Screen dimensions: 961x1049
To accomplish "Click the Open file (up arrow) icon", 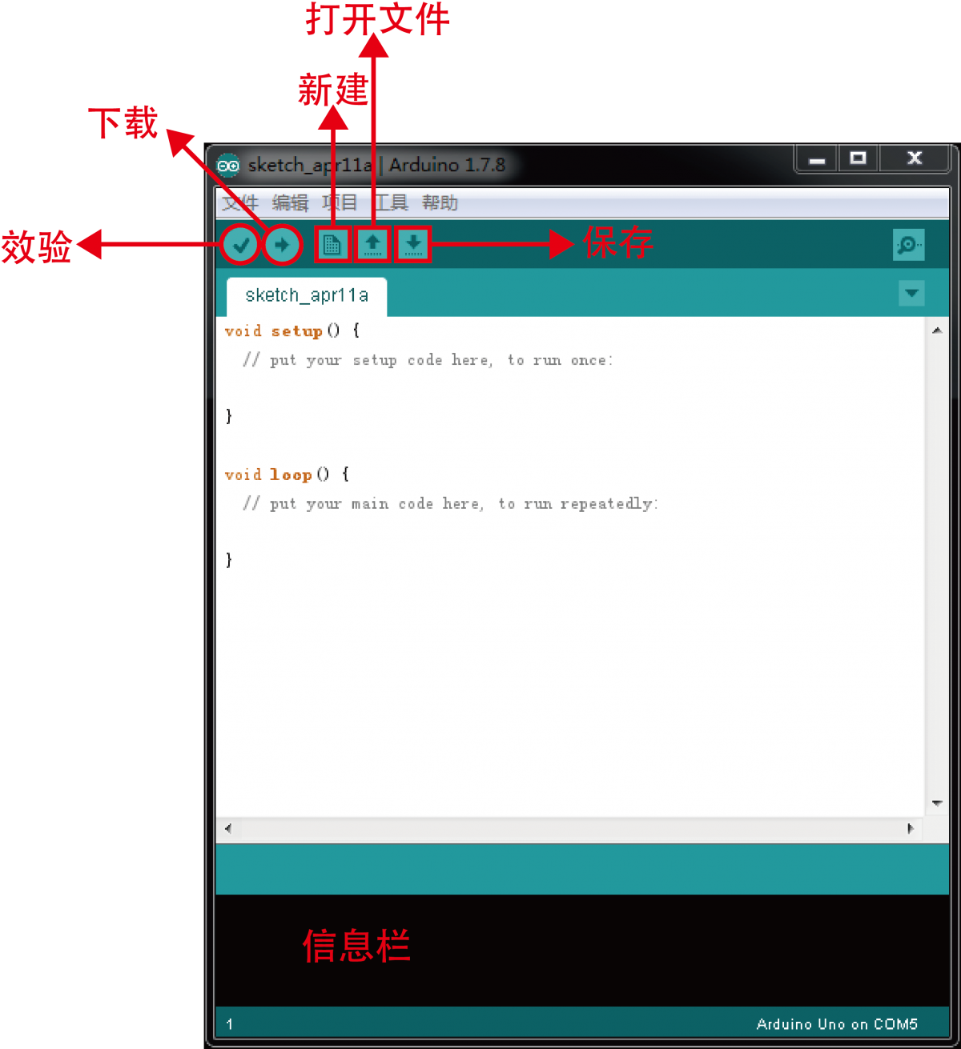I will (372, 244).
